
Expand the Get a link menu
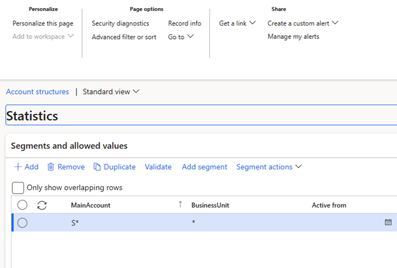tap(237, 23)
